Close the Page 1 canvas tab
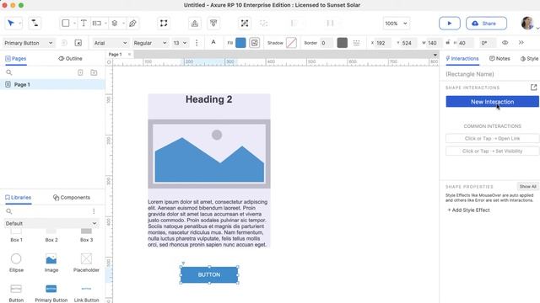540x303 pixels. pos(129,54)
